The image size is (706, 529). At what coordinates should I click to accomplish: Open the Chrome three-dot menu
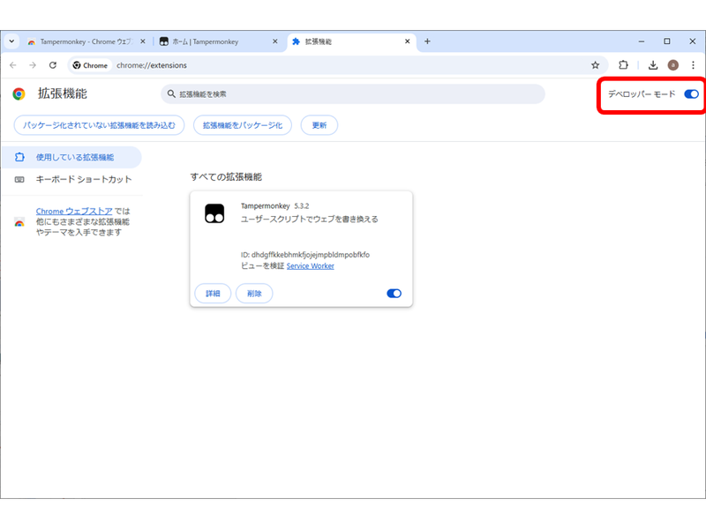click(693, 65)
